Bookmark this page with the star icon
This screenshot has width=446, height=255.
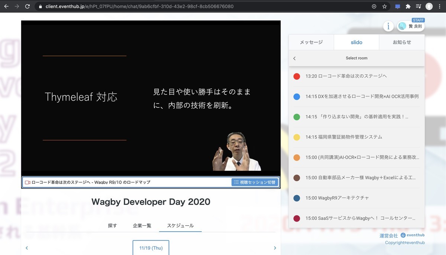pos(385,6)
